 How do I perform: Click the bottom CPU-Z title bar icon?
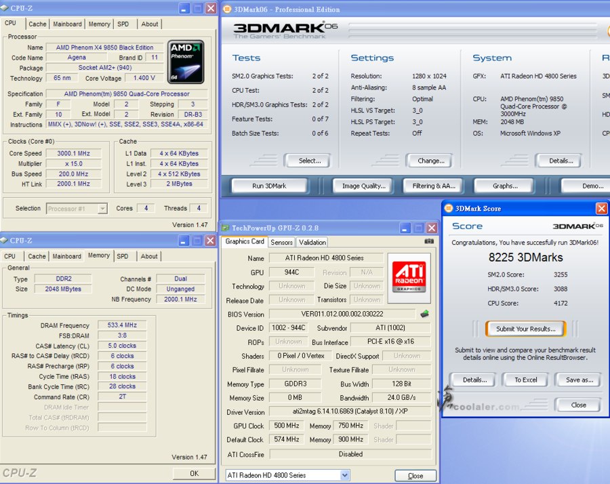[x=4, y=241]
